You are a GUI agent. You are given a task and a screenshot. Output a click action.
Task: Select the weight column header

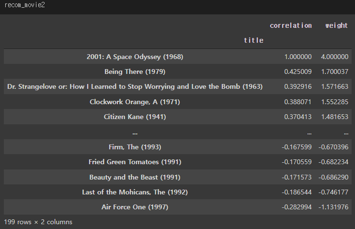tap(336, 25)
